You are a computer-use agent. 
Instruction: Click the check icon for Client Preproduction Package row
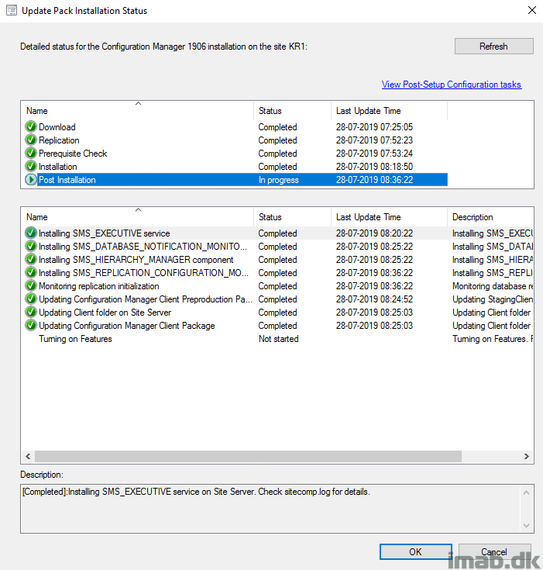click(31, 299)
